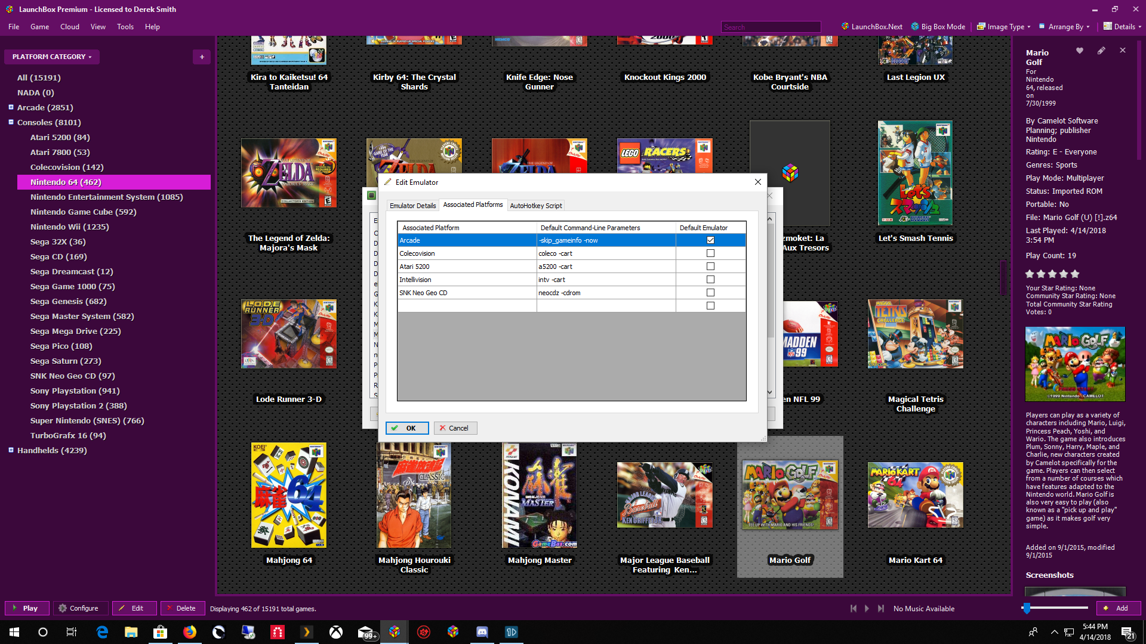Expand the Arcade platform category tree
Viewport: 1146px width, 644px height.
[11, 107]
